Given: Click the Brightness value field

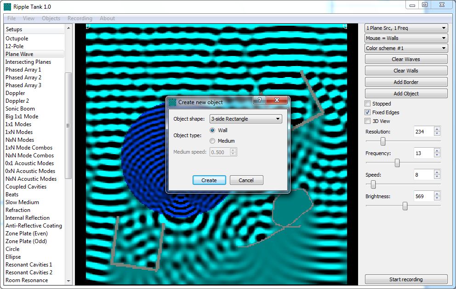Looking at the screenshot, I should (x=423, y=196).
